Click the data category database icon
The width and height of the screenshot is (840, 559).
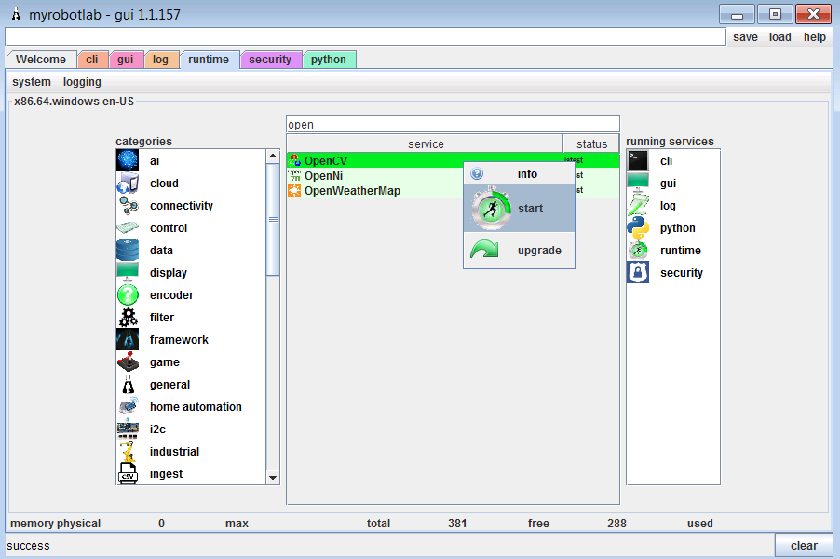point(128,251)
